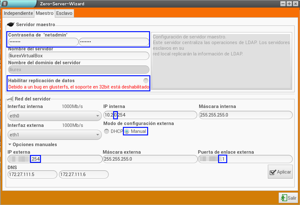Minimize the Zero-Server-Wizard window
Viewport: 300px width, 205px height.
283,4
